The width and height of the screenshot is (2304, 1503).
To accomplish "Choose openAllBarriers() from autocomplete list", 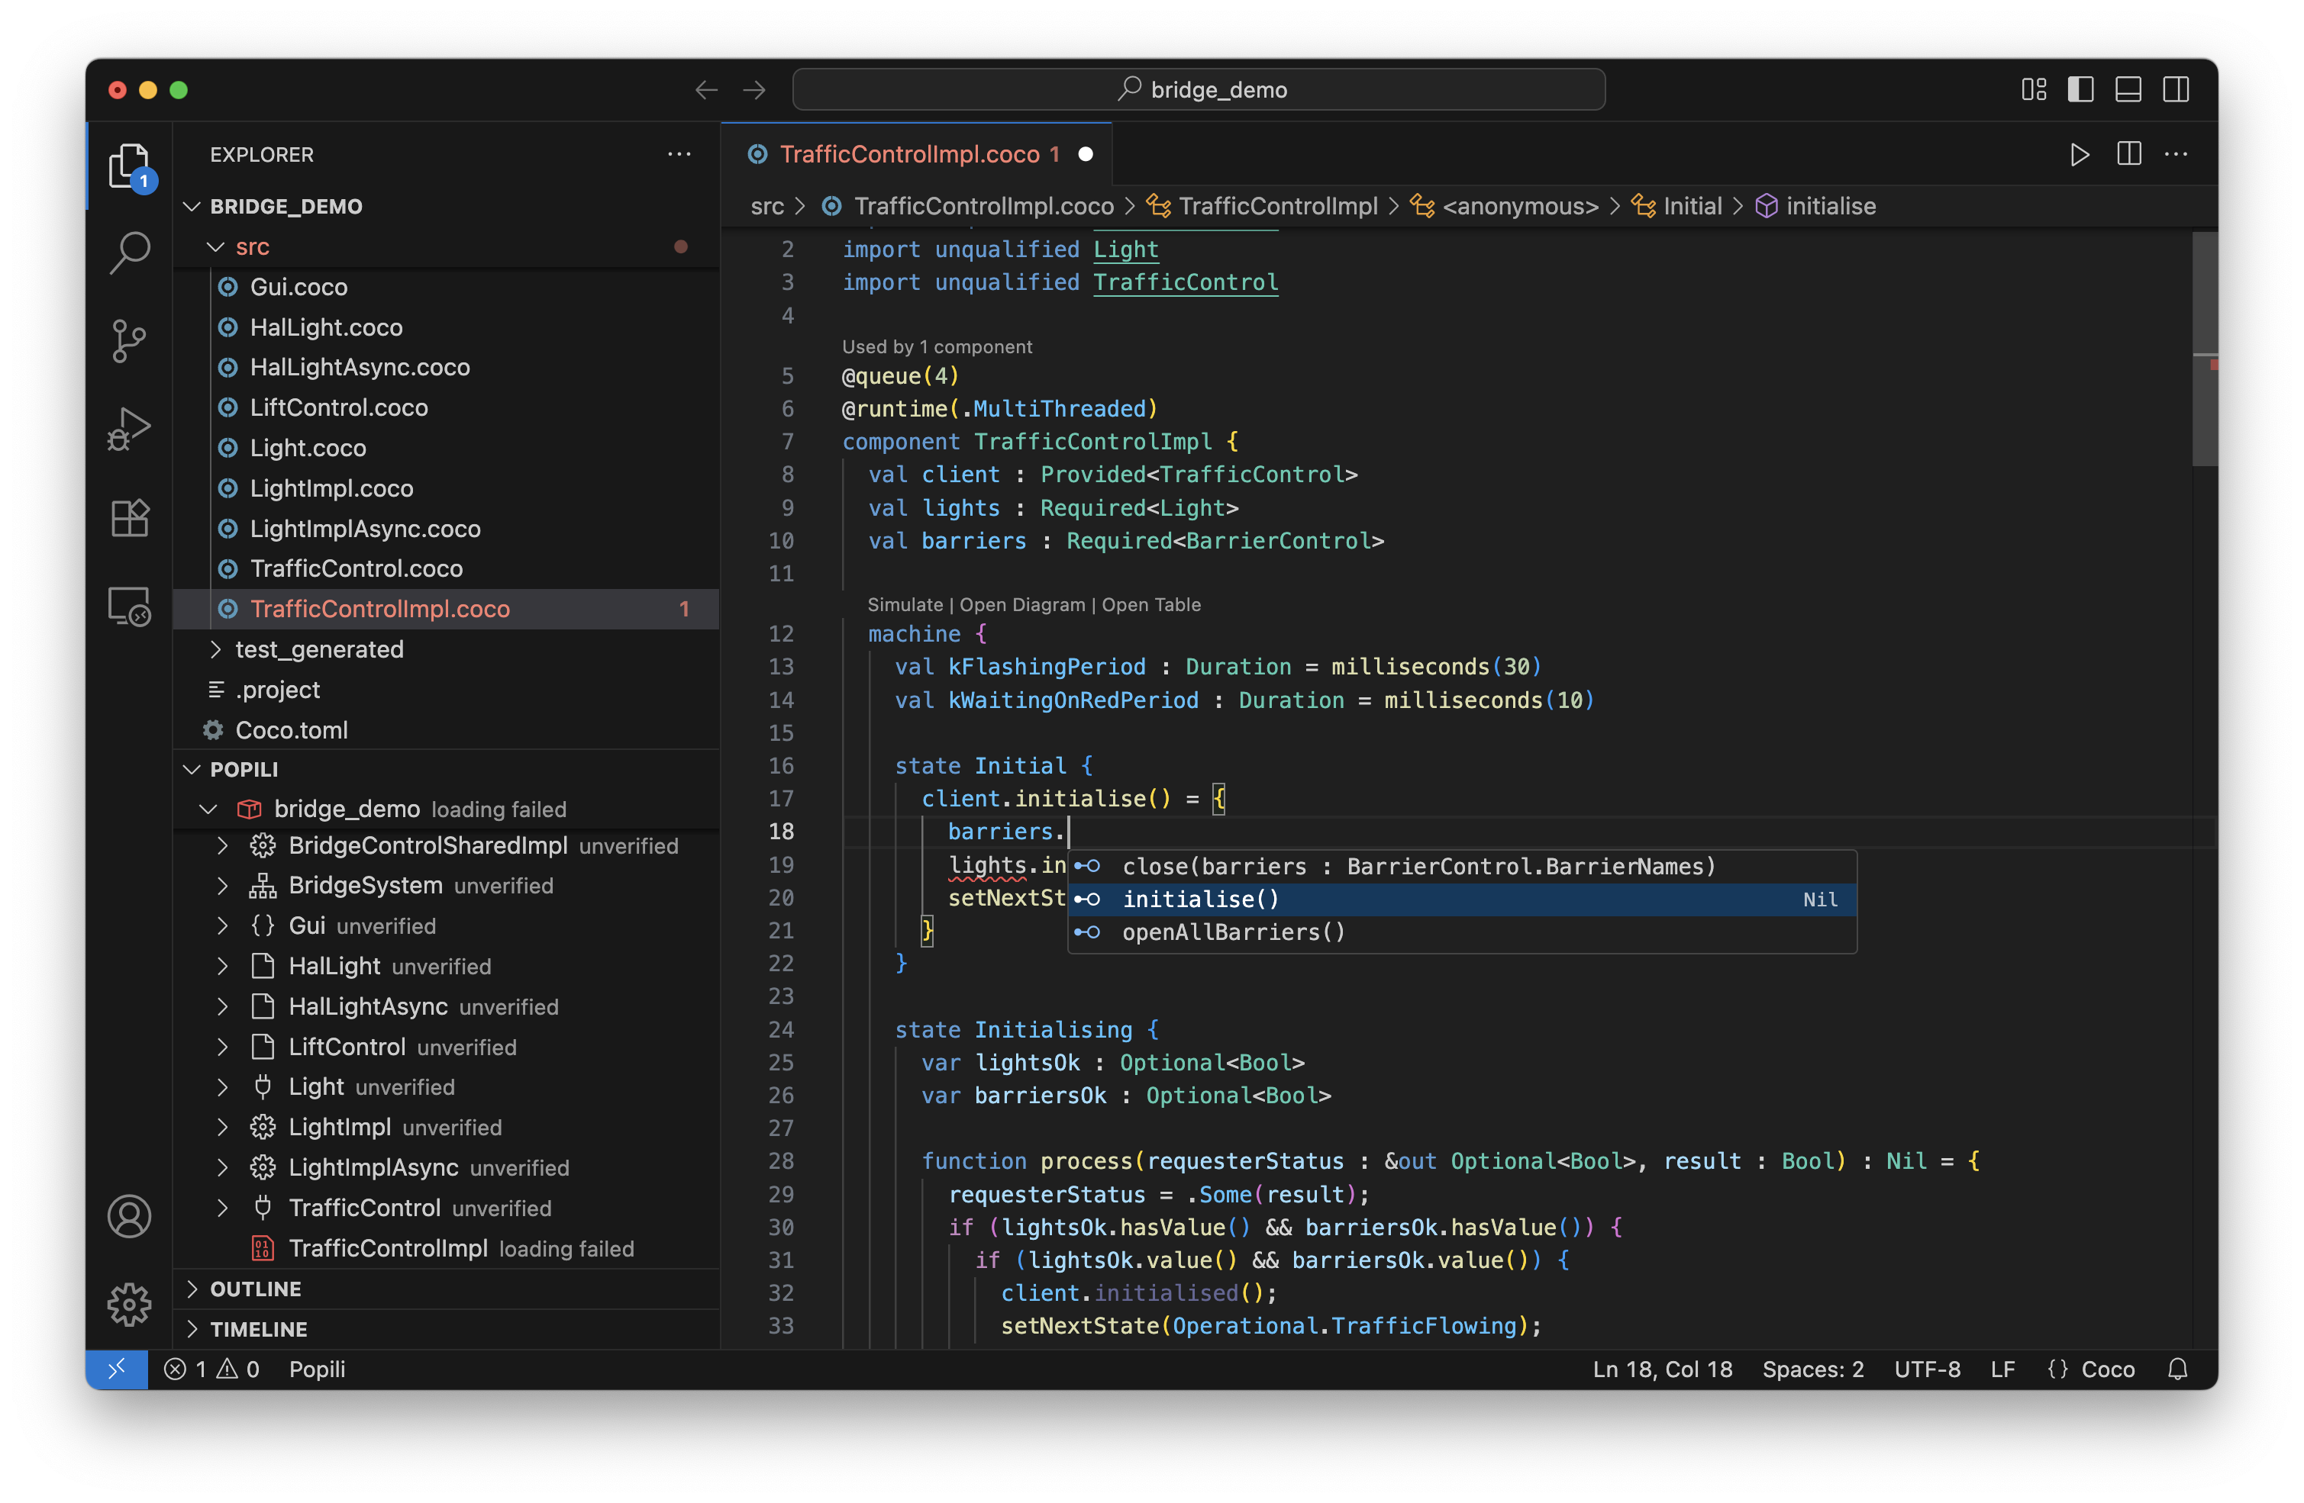I will point(1232,932).
